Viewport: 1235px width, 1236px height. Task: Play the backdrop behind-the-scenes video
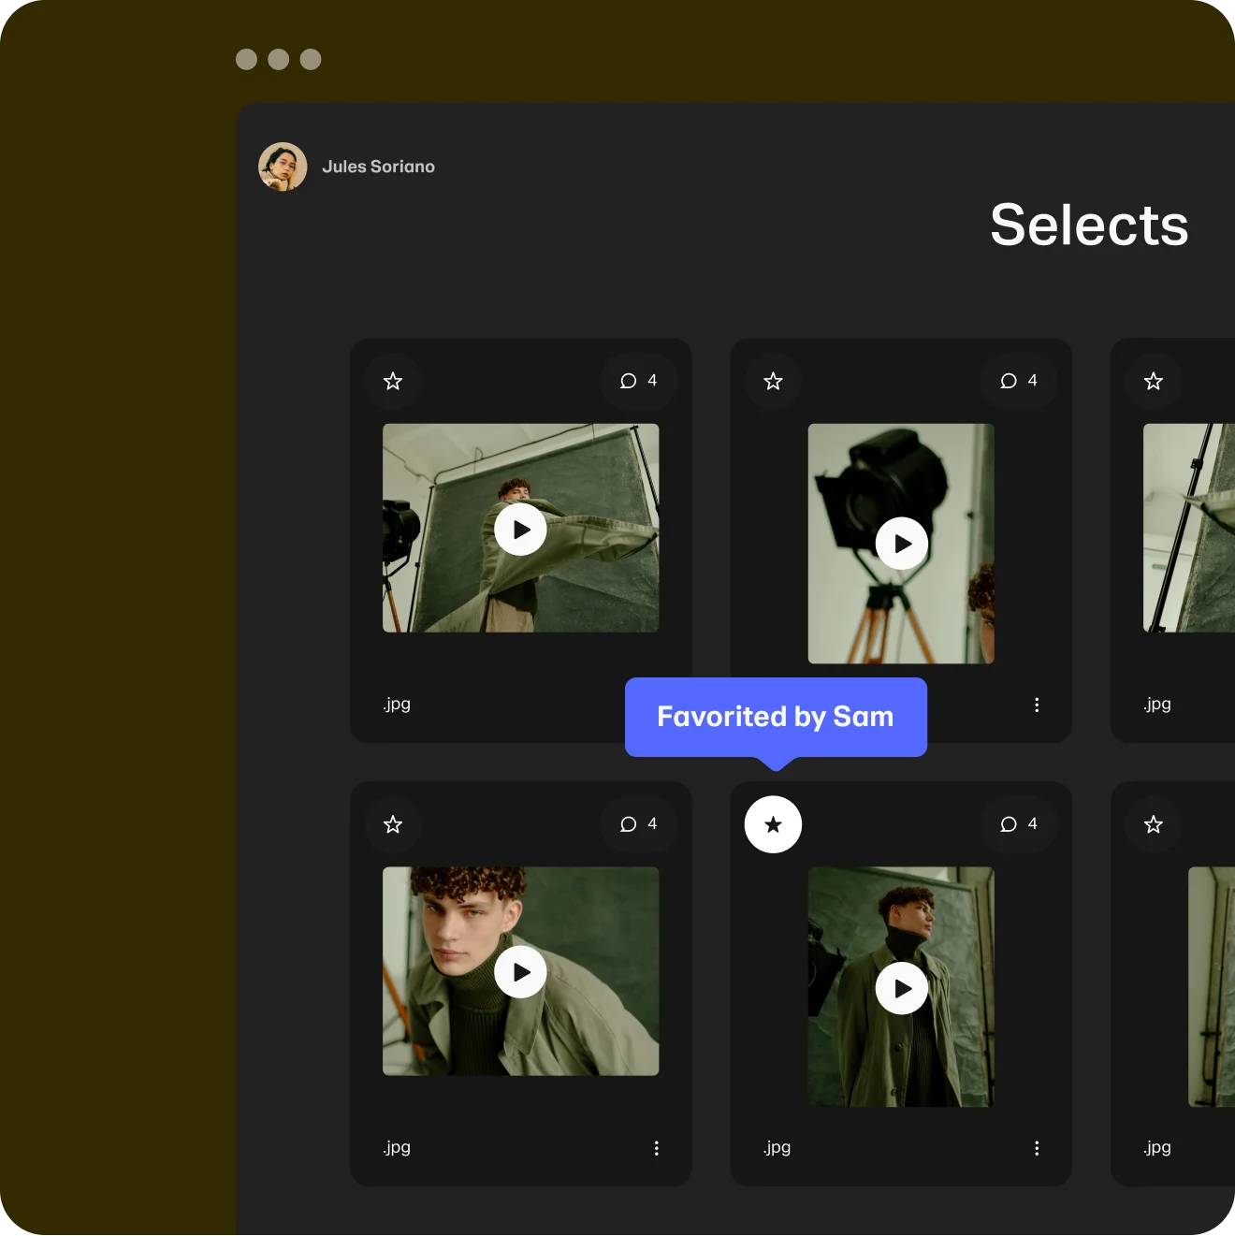tap(520, 529)
